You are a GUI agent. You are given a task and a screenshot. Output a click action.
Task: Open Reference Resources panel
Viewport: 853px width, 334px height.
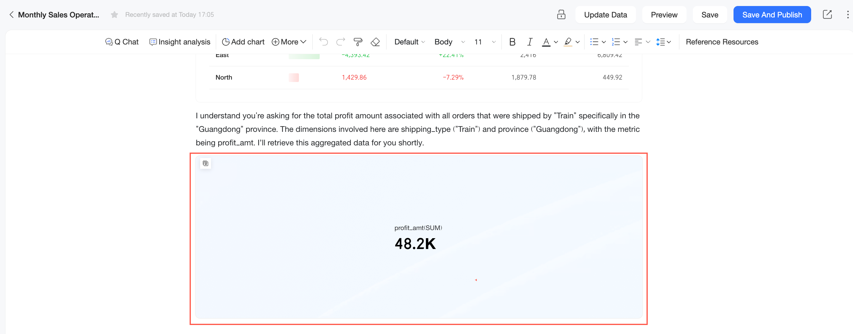tap(722, 42)
